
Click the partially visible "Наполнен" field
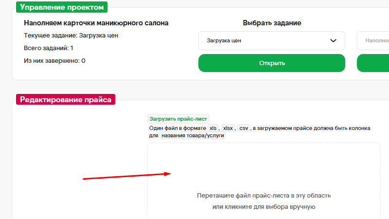click(x=373, y=40)
